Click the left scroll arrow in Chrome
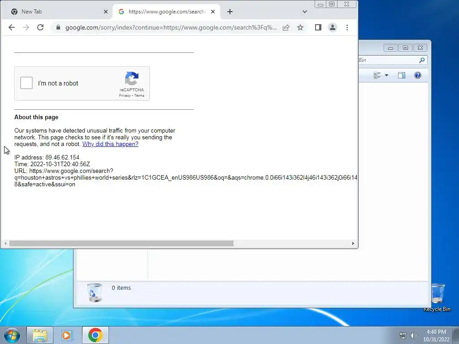 click(5, 243)
